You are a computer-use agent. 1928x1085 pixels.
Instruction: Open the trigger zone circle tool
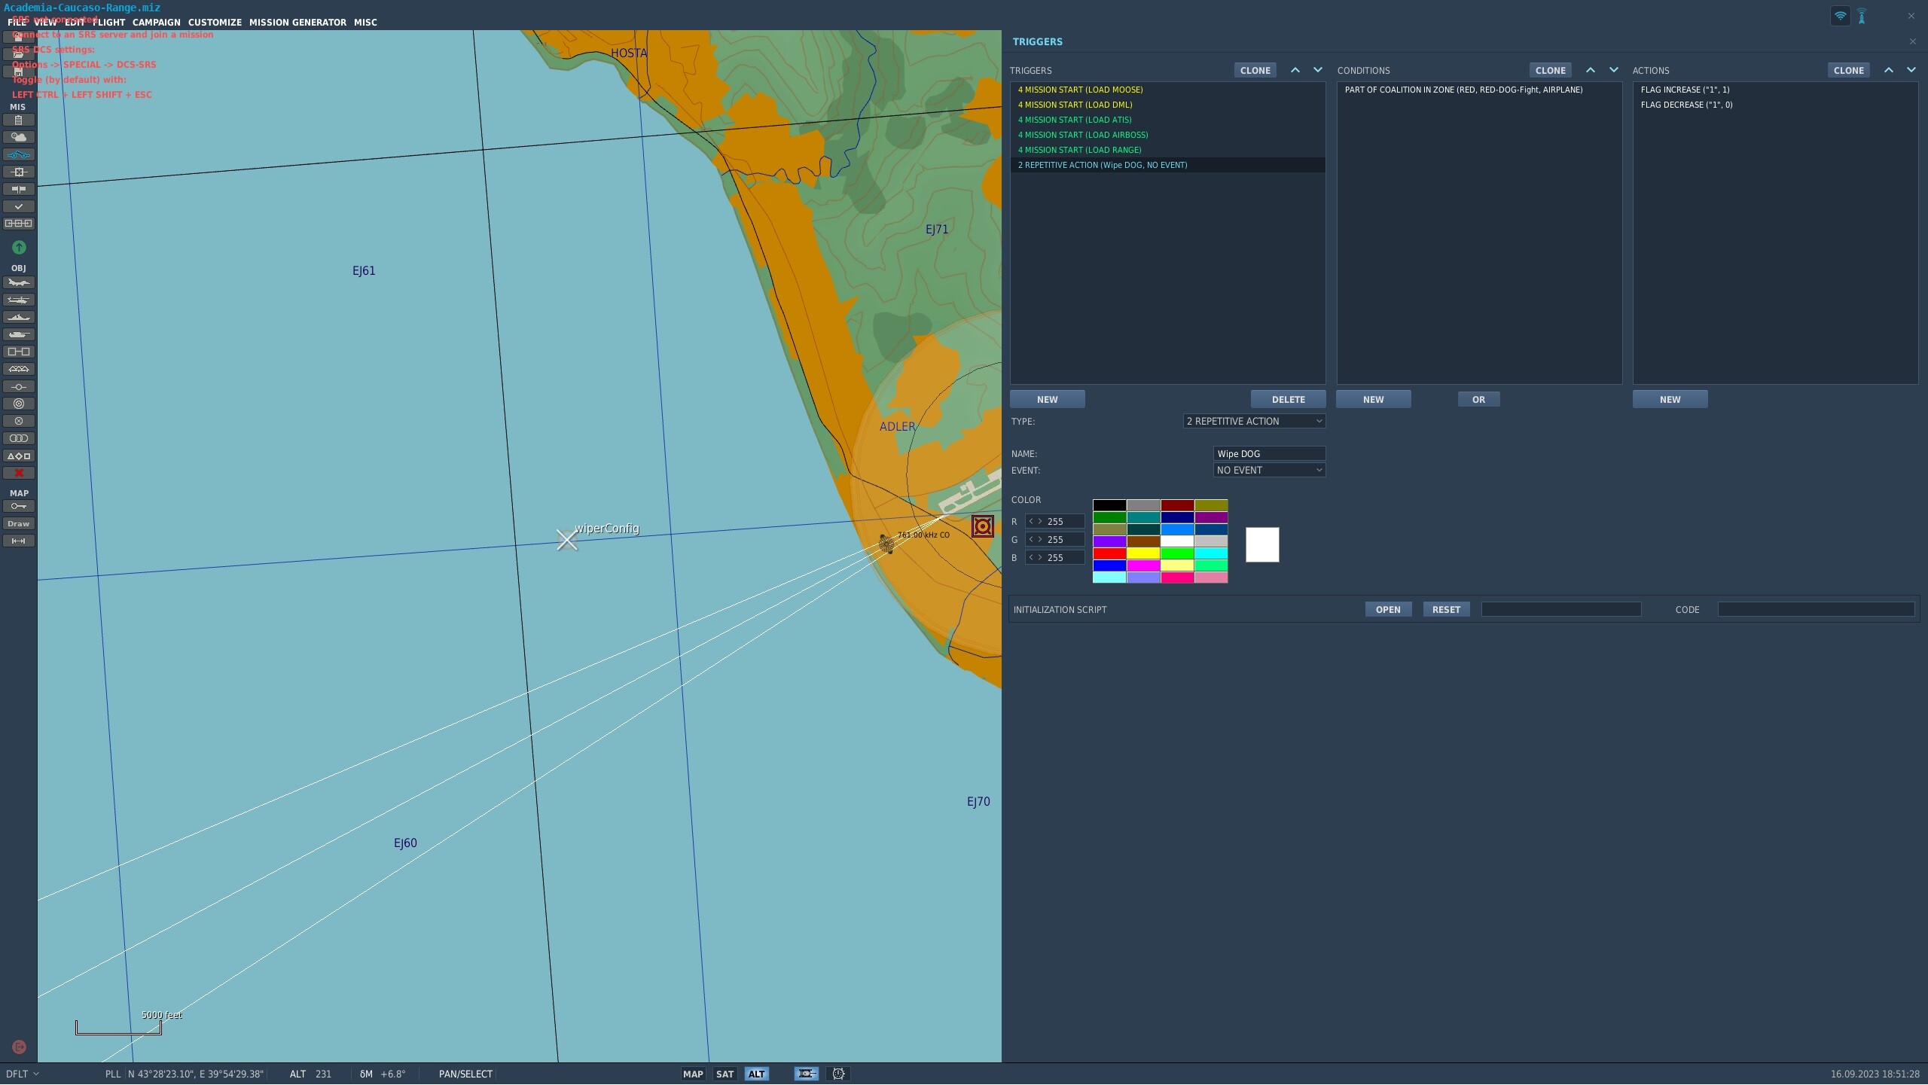point(19,404)
